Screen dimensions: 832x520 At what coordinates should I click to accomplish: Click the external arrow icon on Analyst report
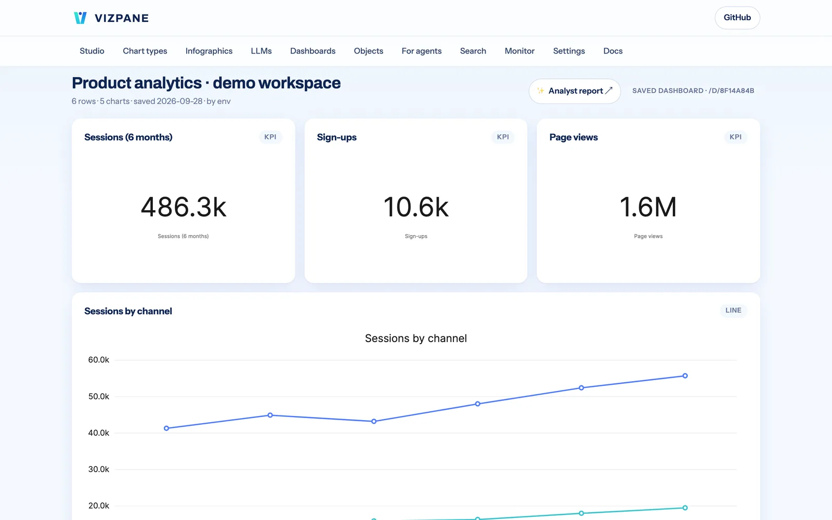click(x=609, y=90)
